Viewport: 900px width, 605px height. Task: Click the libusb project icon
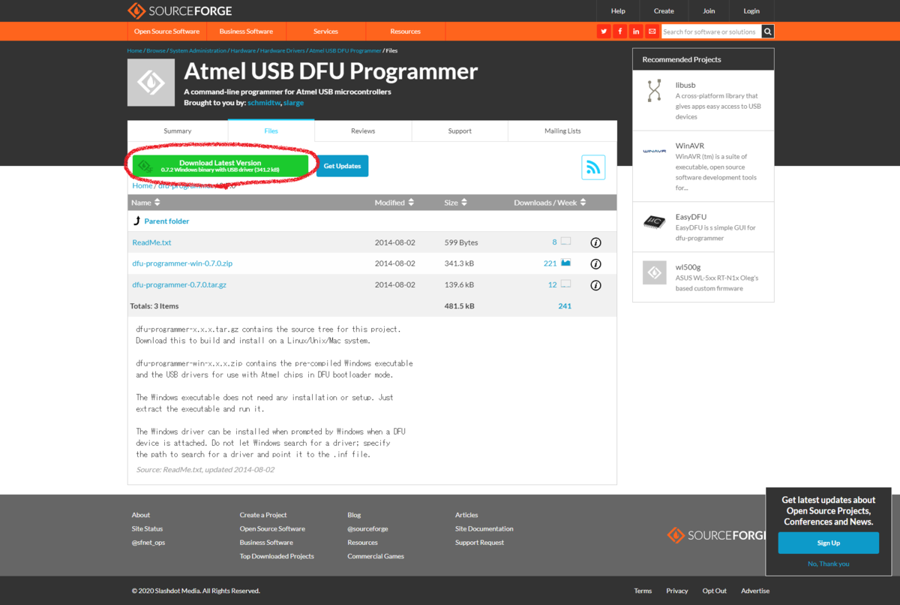tap(654, 91)
